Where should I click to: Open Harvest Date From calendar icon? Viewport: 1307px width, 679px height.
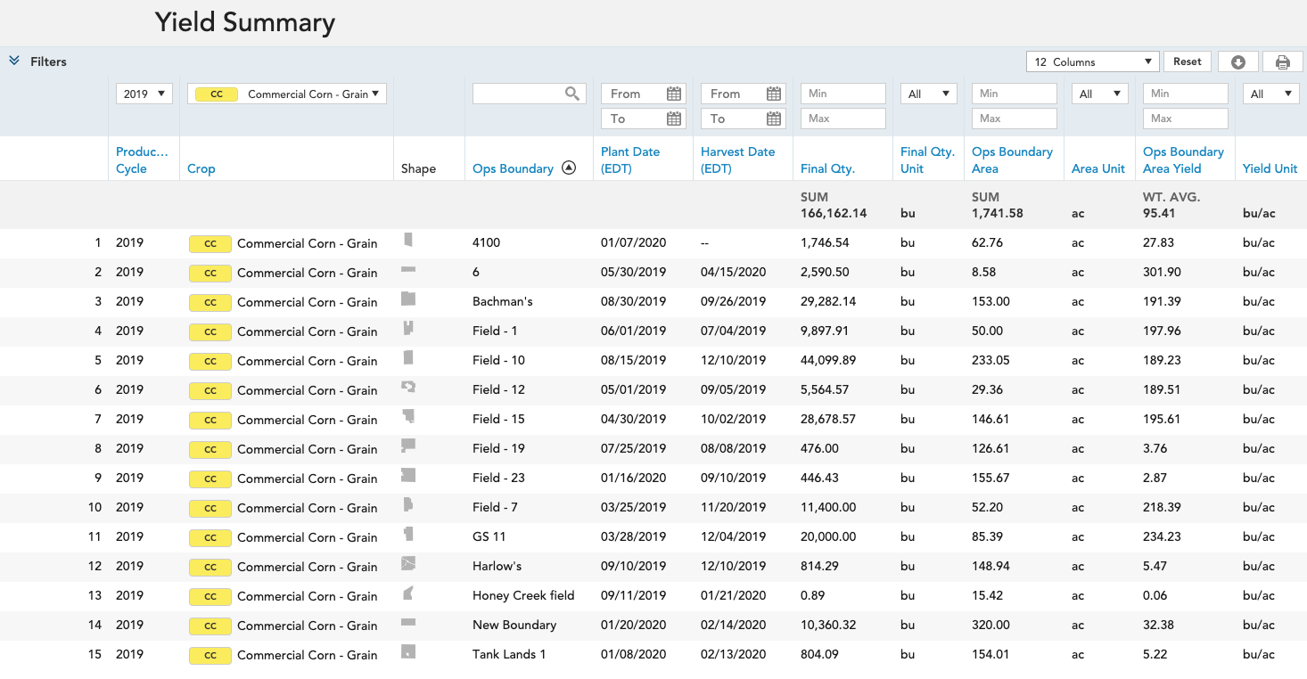coord(774,94)
